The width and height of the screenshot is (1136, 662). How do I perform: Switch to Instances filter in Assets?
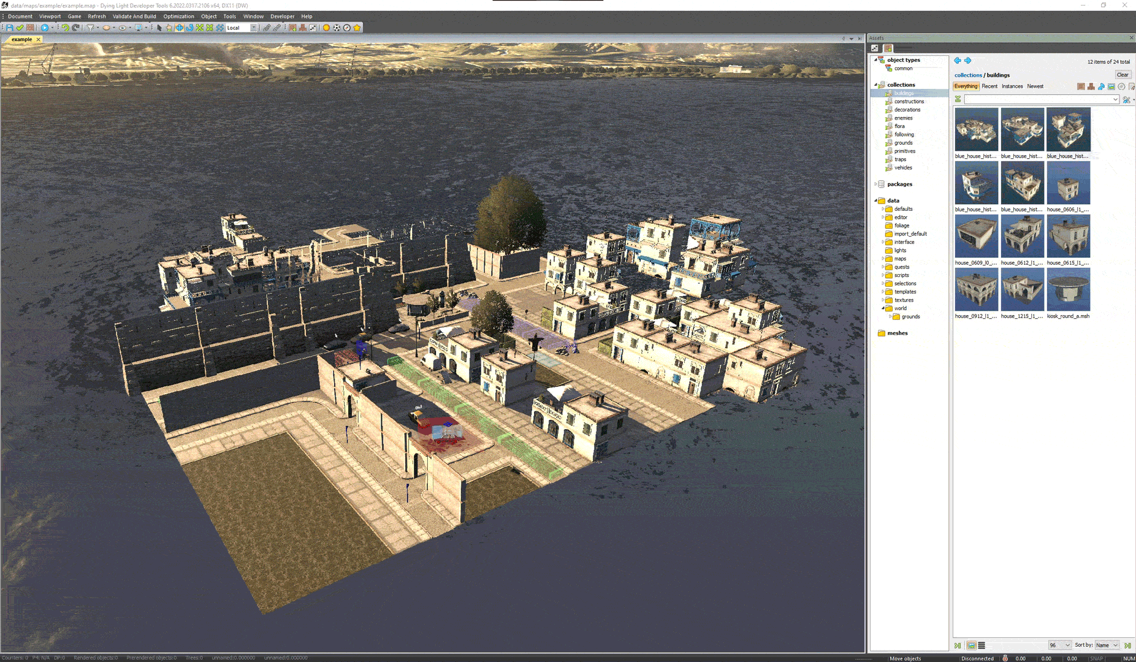click(x=1012, y=86)
